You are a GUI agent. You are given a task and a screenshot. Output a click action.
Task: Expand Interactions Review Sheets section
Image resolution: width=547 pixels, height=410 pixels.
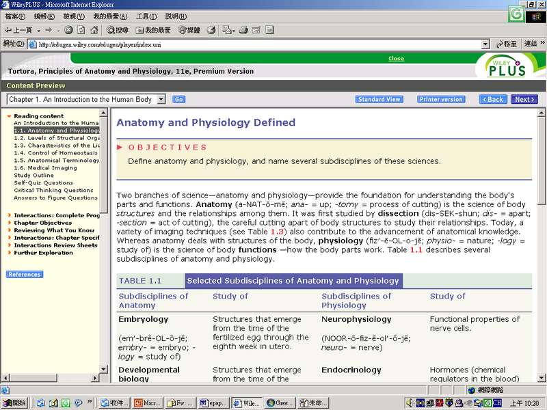pyautogui.click(x=10, y=245)
